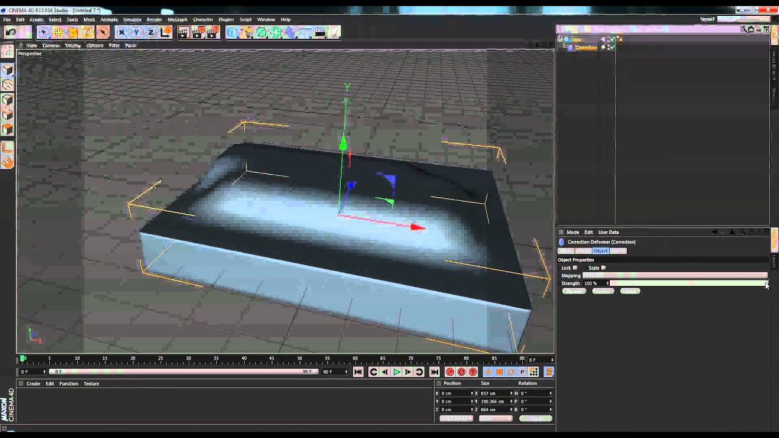Toggle parameter keyframe recording P icon
Image resolution: width=779 pixels, height=438 pixels.
[522, 372]
